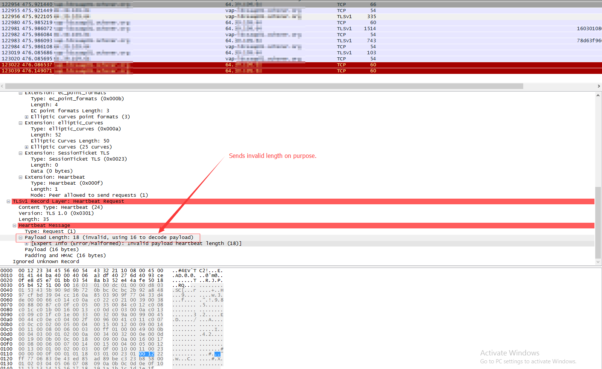The image size is (602, 369).
Task: Select TLSv1 packet 122981 length 1514
Action: (x=301, y=29)
